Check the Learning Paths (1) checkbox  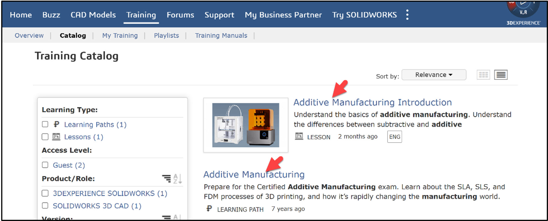[45, 124]
